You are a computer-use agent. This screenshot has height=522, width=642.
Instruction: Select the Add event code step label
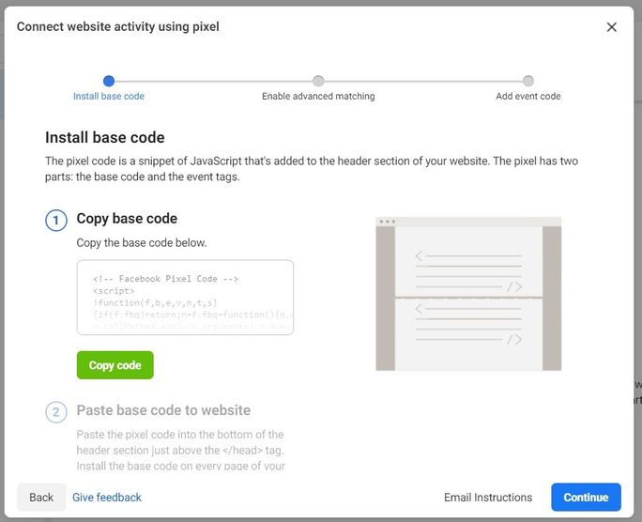point(528,97)
